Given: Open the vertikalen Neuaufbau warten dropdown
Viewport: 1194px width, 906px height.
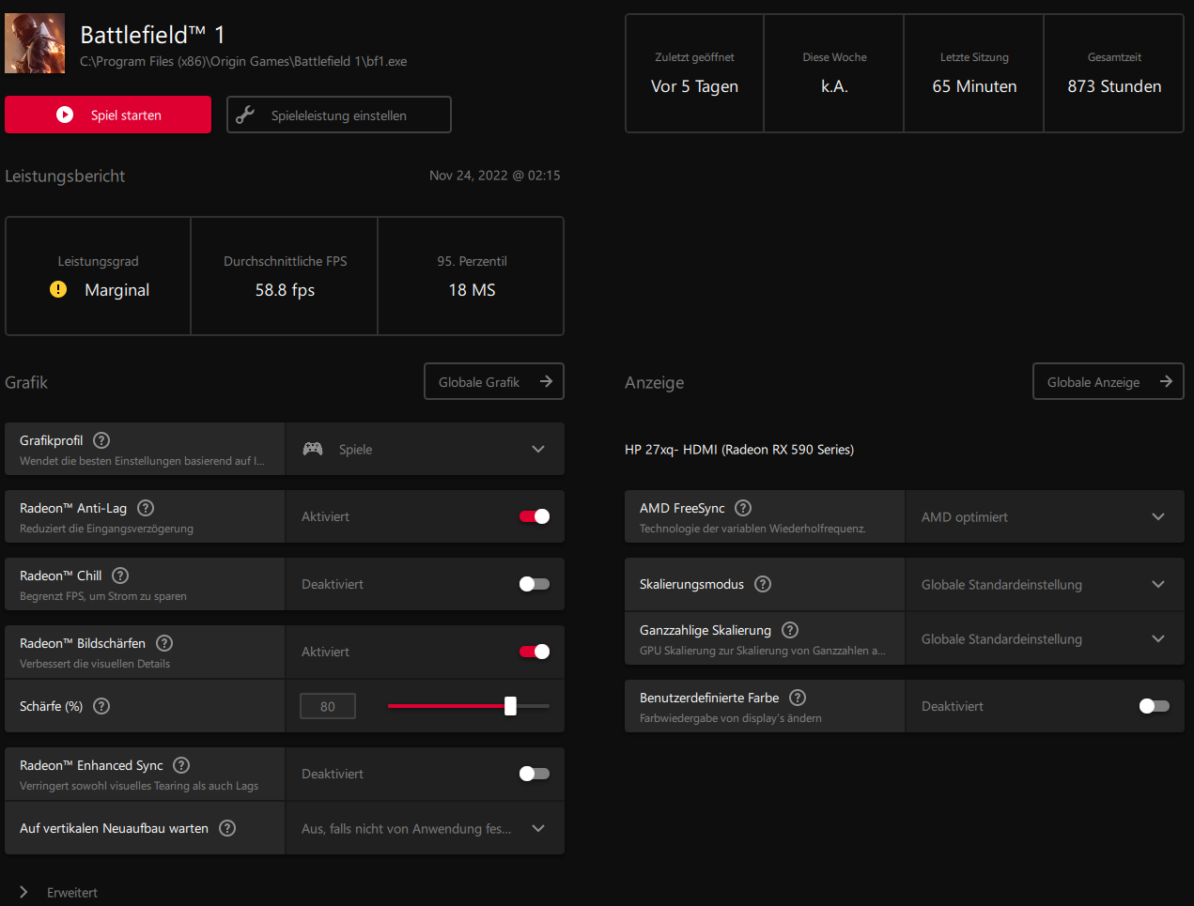Looking at the screenshot, I should (425, 828).
